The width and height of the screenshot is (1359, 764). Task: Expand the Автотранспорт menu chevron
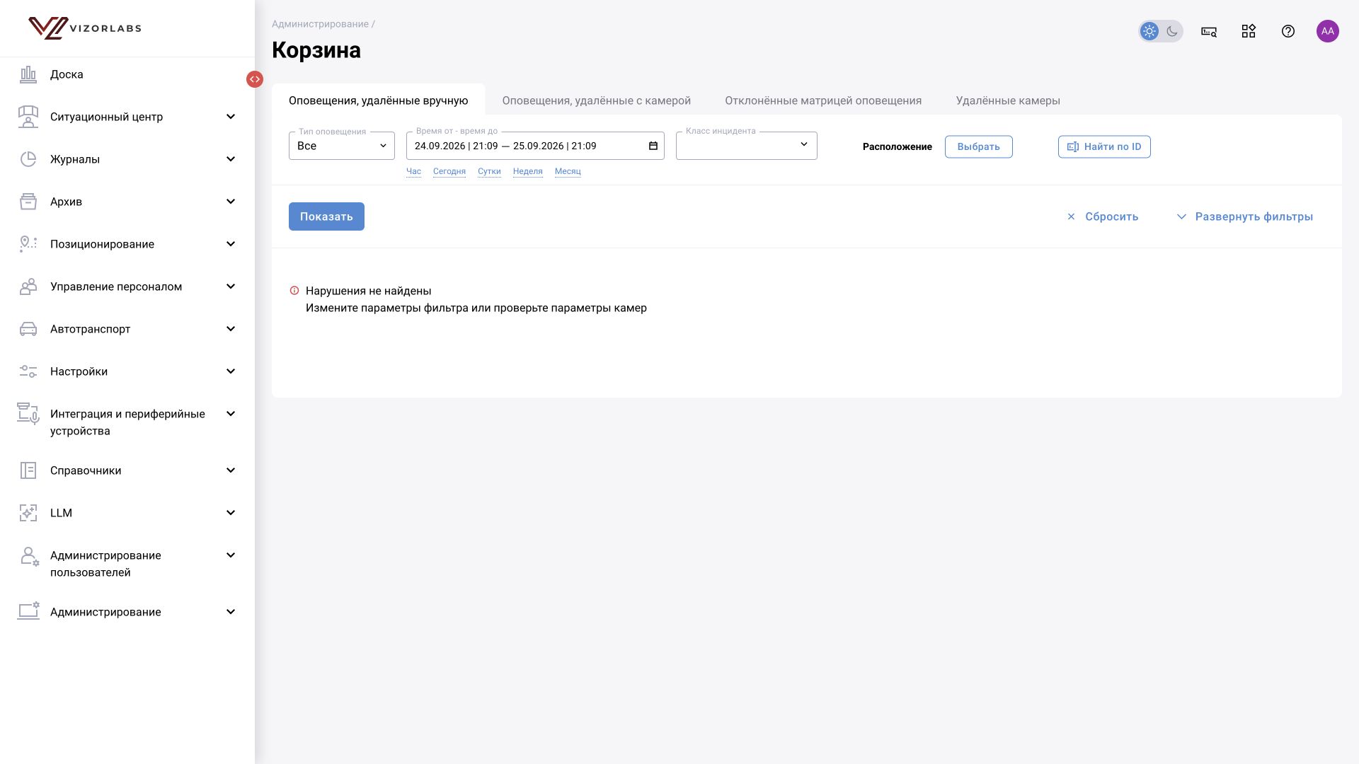[231, 329]
